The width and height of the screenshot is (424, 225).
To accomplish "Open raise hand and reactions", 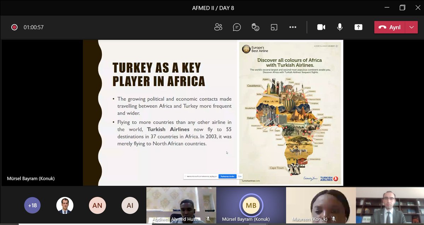I will coord(255,27).
